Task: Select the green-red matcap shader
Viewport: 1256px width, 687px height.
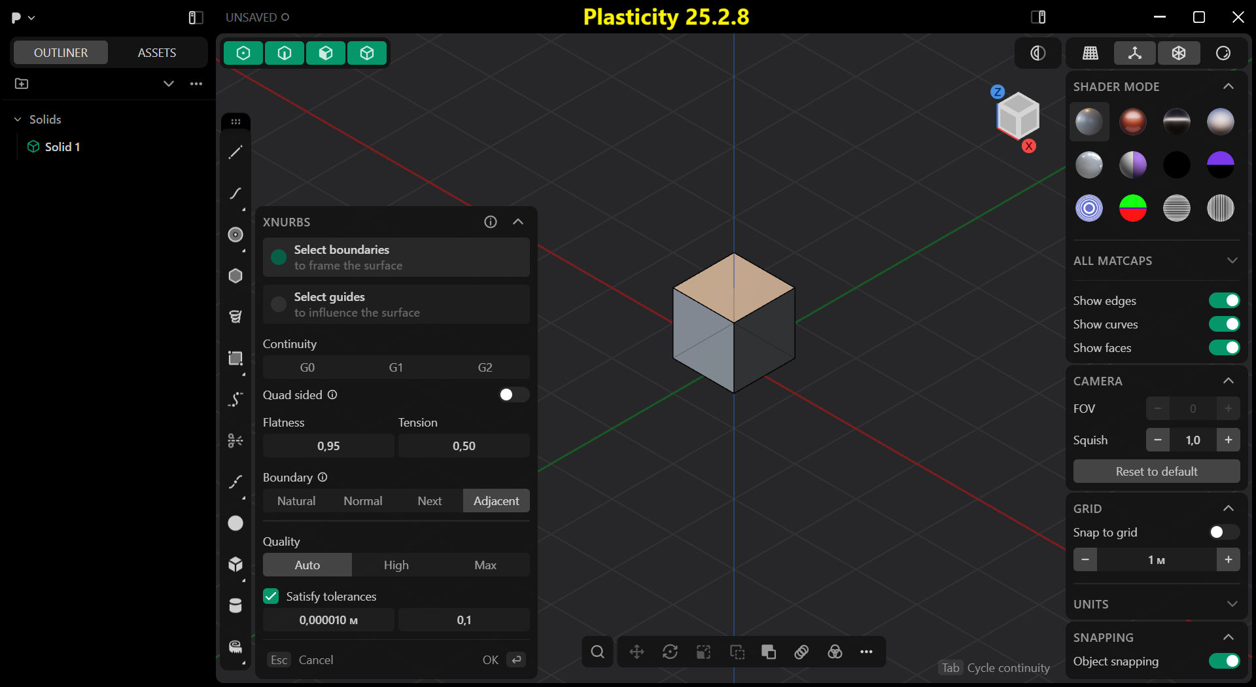Action: pos(1132,209)
